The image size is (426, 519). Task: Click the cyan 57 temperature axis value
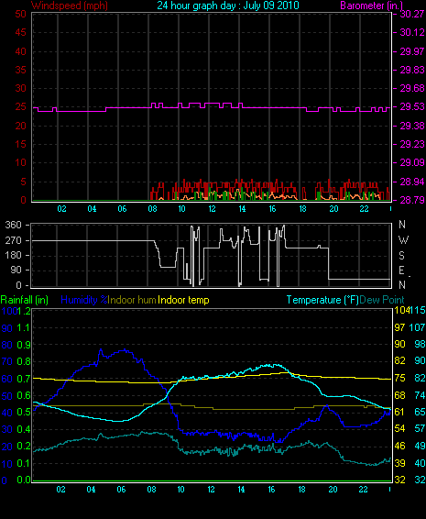(420, 428)
